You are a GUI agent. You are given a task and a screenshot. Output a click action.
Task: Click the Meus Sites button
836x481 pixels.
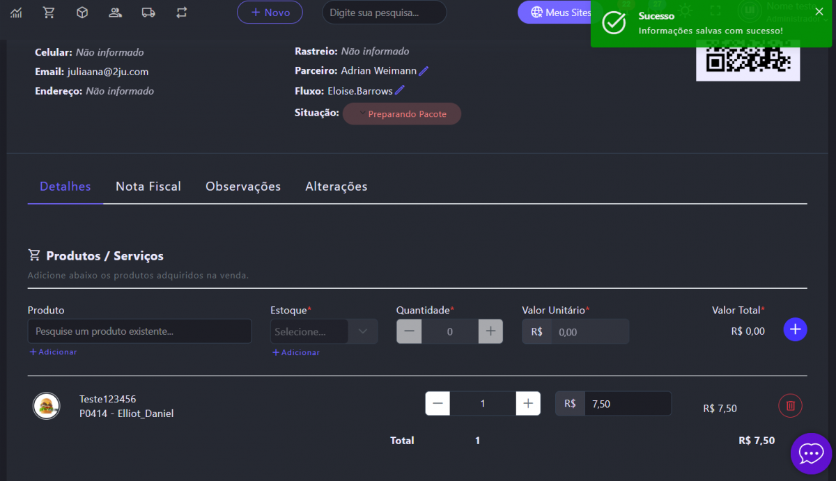553,13
